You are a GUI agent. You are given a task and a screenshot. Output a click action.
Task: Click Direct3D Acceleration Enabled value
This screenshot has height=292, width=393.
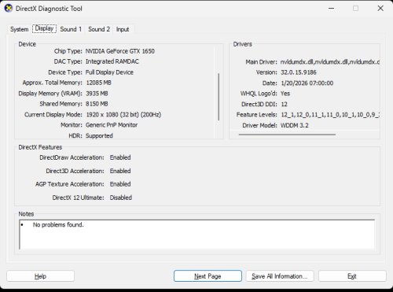[120, 171]
